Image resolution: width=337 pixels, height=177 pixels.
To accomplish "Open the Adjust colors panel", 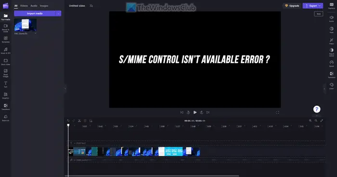I will click(x=331, y=52).
